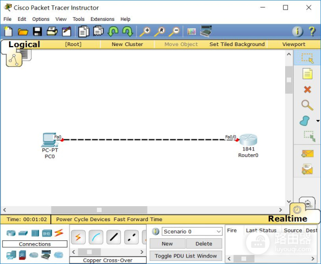
Task: Click Power Cycle Devices
Action: point(83,220)
